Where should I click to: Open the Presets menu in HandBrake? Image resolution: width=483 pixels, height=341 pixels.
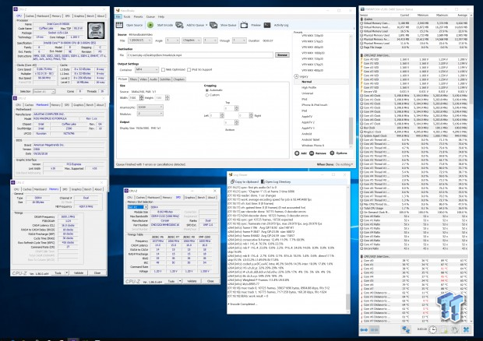coord(138,16)
